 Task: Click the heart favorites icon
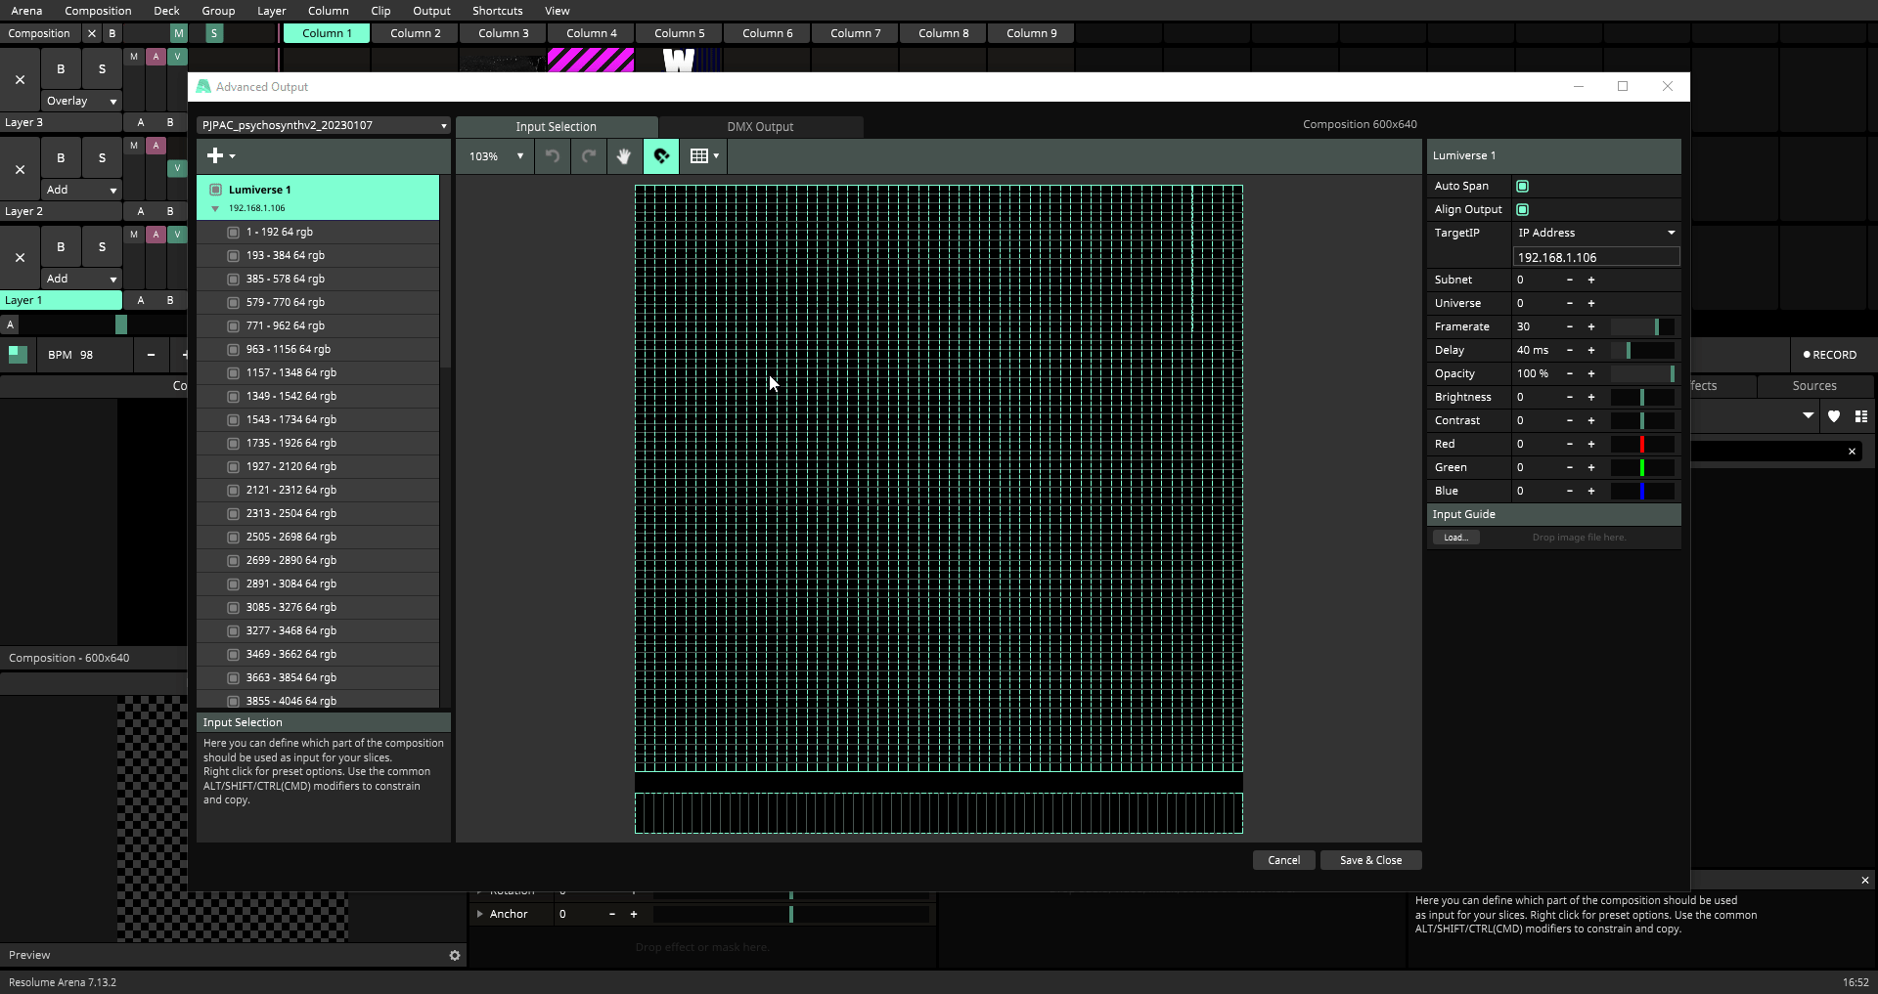(x=1834, y=416)
